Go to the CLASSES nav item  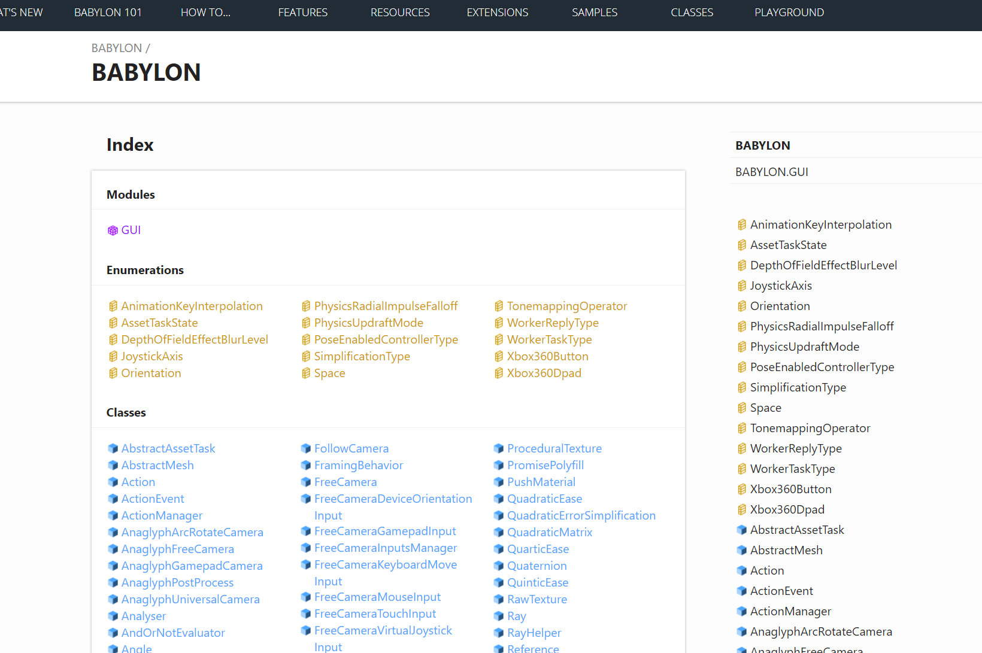click(692, 13)
